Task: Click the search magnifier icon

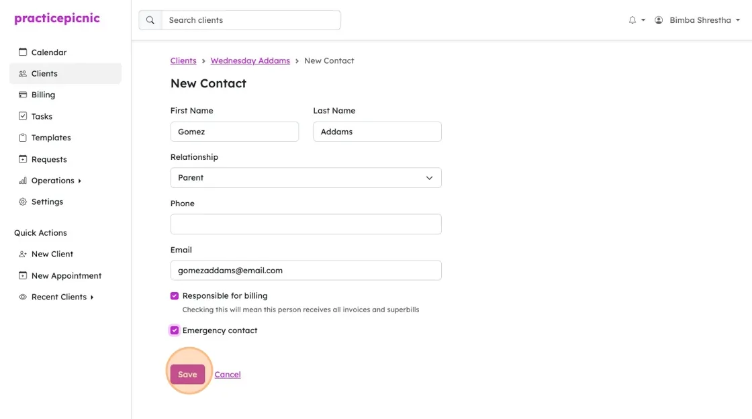Action: (x=150, y=20)
